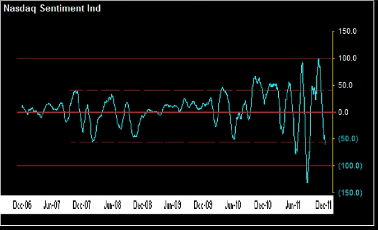Image resolution: width=378 pixels, height=230 pixels.
Task: Click the 'Nasdaq Sentiment Ind' chart title
Action: click(x=52, y=8)
